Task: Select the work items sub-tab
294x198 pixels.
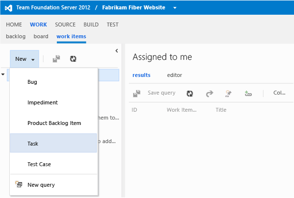Action: pos(71,36)
